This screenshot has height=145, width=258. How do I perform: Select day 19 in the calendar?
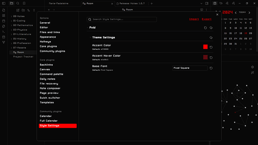click(x=246, y=33)
